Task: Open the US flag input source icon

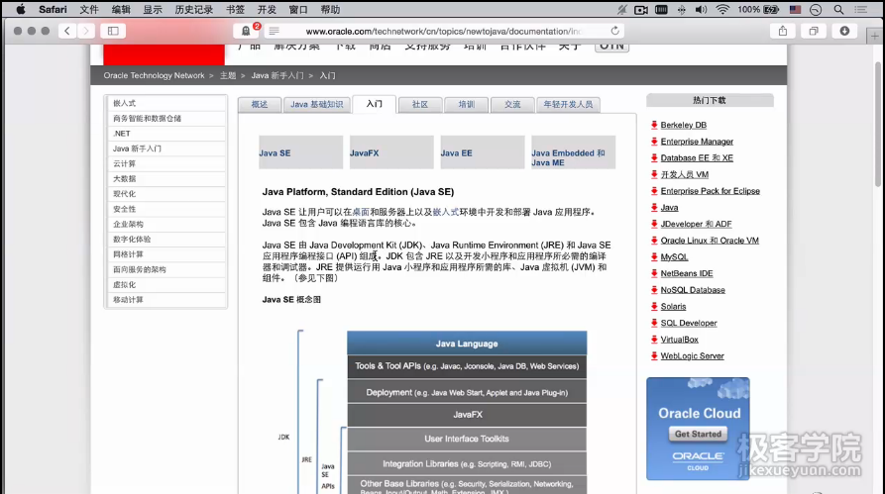Action: pyautogui.click(x=795, y=10)
